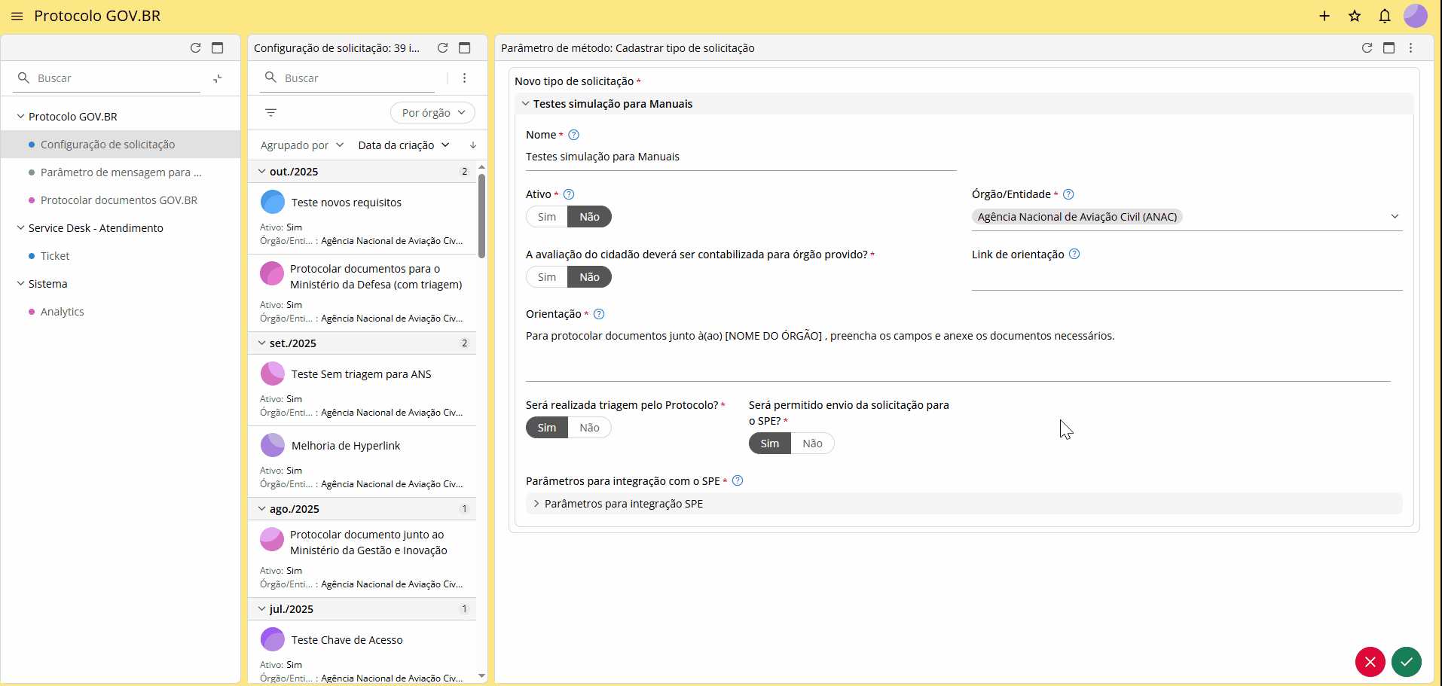Image resolution: width=1442 pixels, height=686 pixels.
Task: Refresh the Parâmetro de método panel
Action: tap(1367, 47)
